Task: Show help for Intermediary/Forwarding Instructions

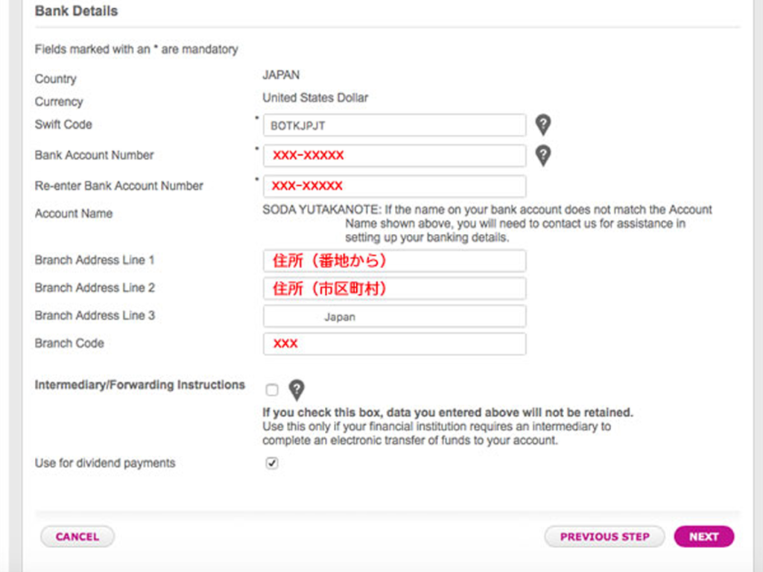Action: coord(297,390)
